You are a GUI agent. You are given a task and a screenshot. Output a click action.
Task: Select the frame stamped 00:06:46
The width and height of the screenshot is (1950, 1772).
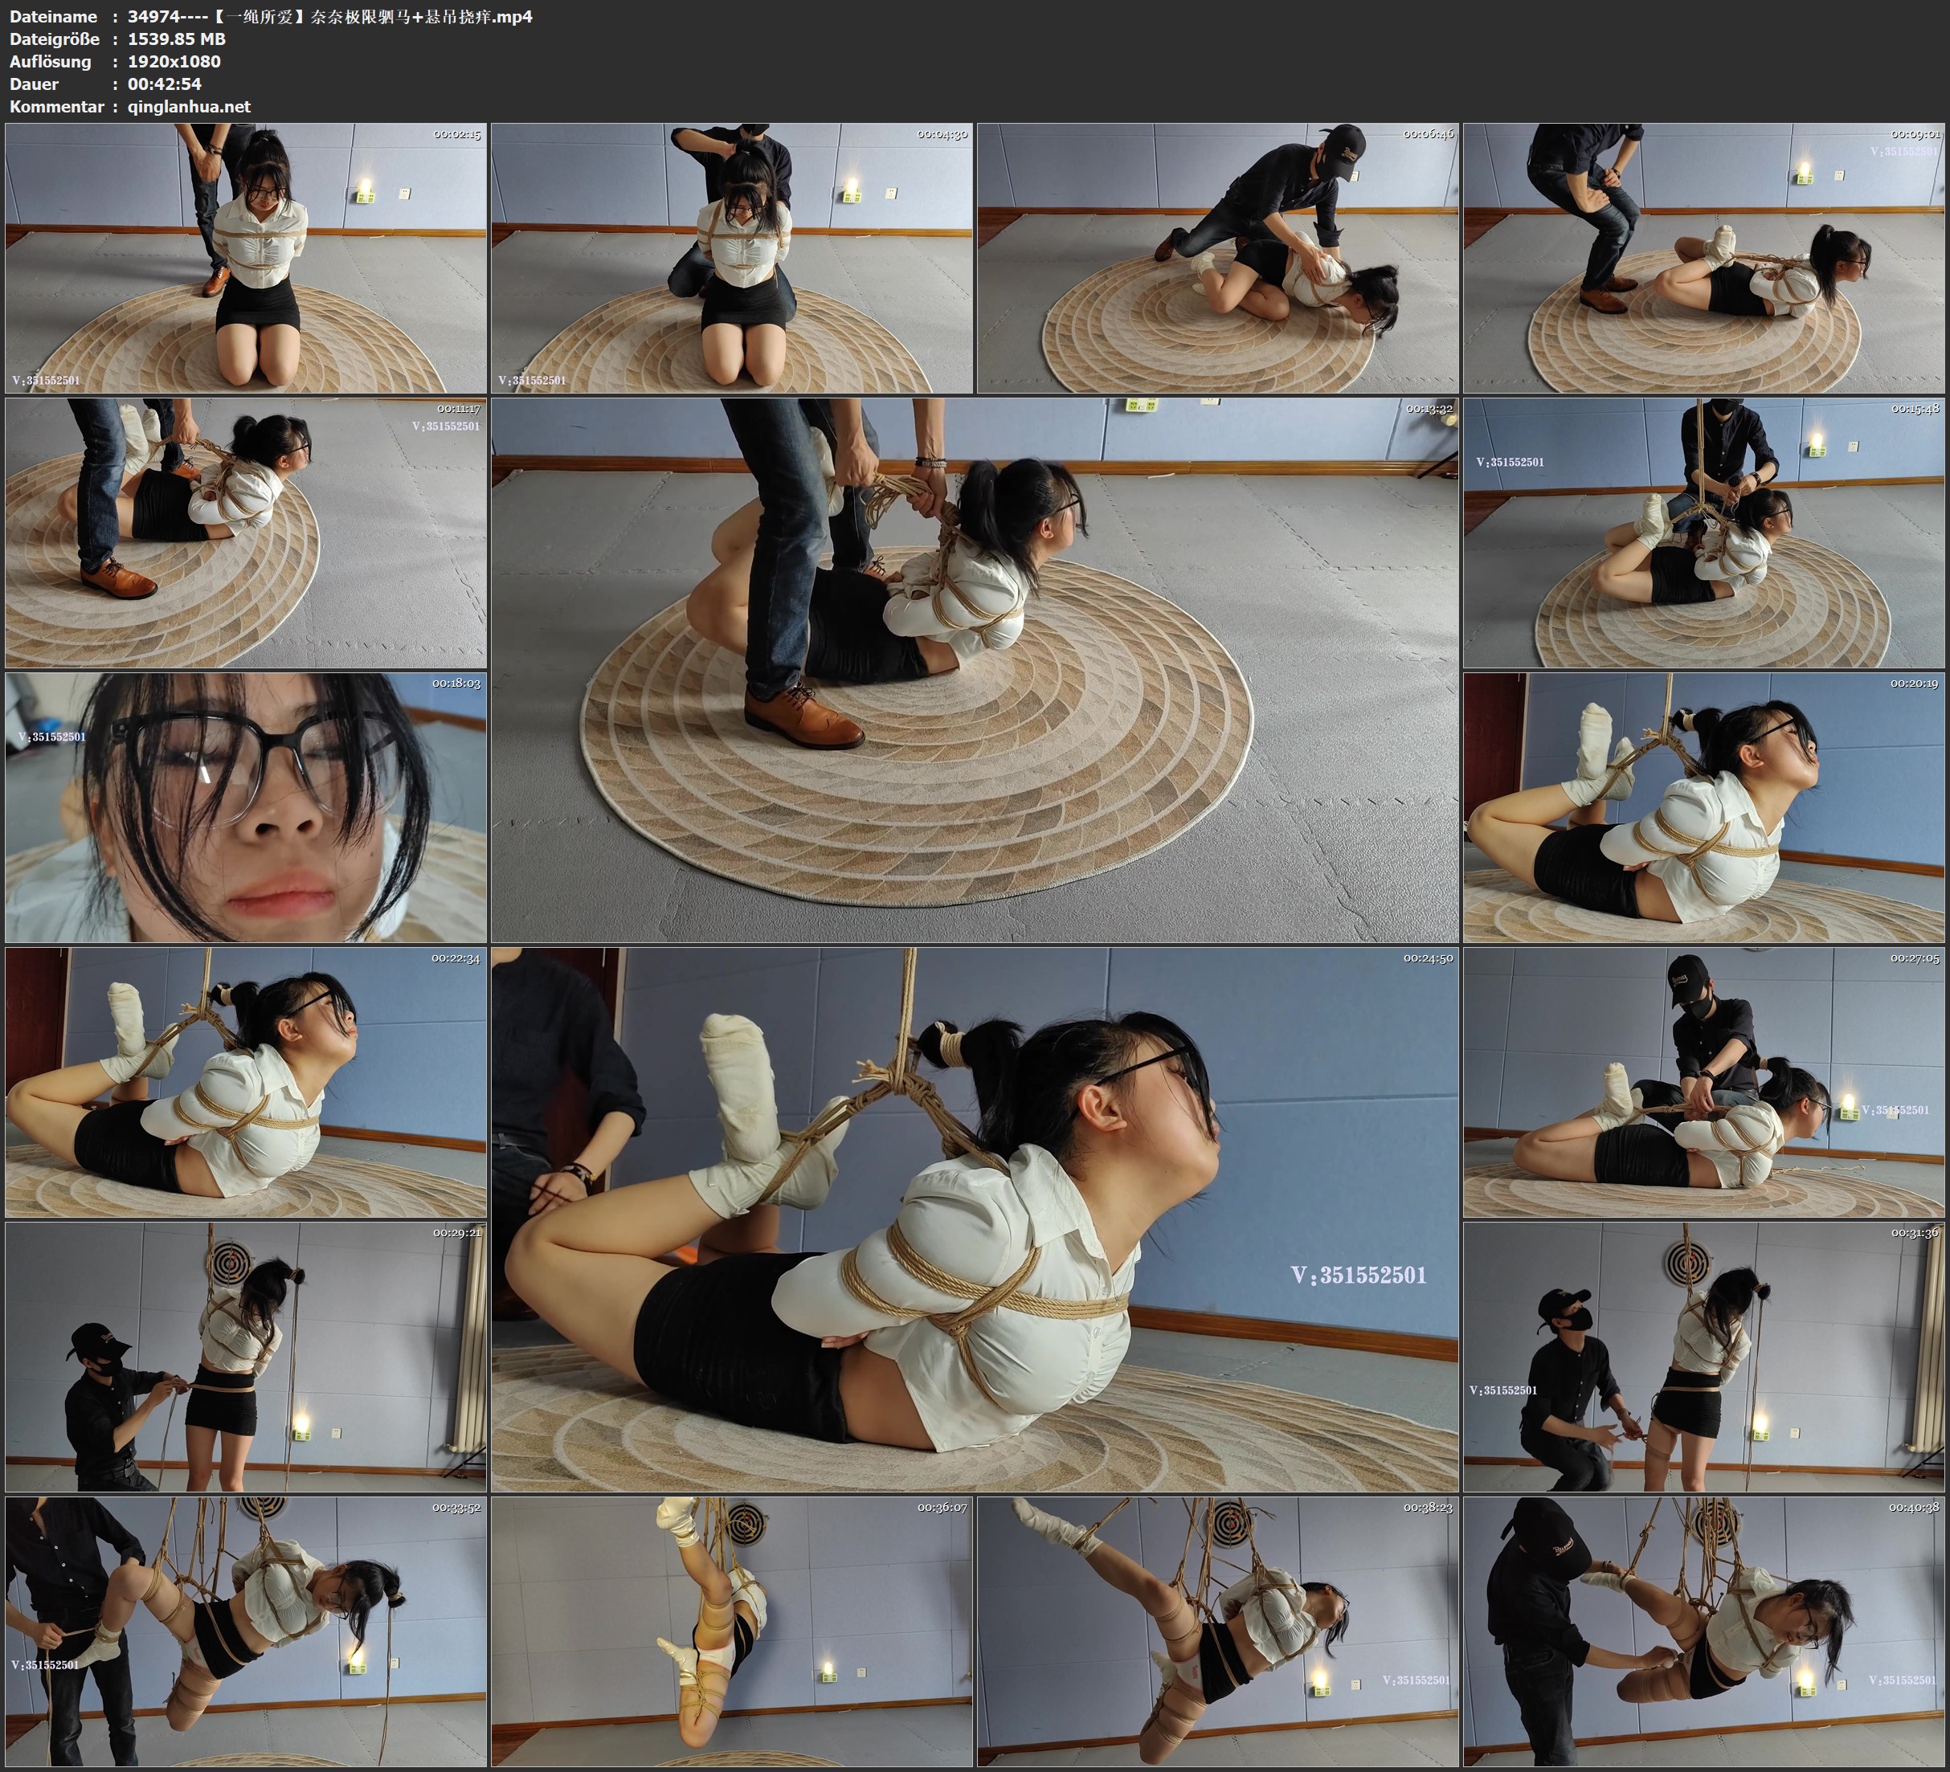(1216, 257)
